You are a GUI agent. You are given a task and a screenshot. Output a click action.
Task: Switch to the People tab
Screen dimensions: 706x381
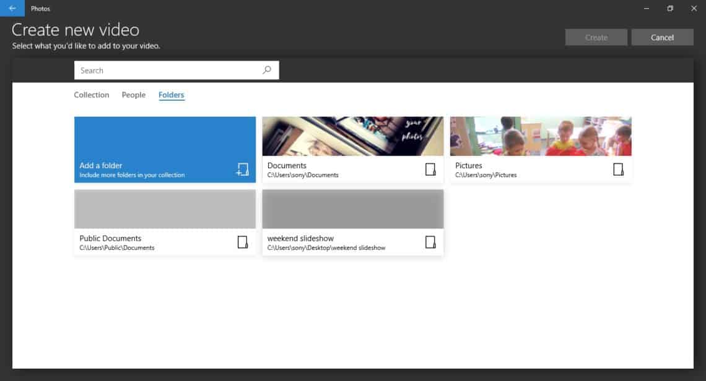[x=133, y=95]
